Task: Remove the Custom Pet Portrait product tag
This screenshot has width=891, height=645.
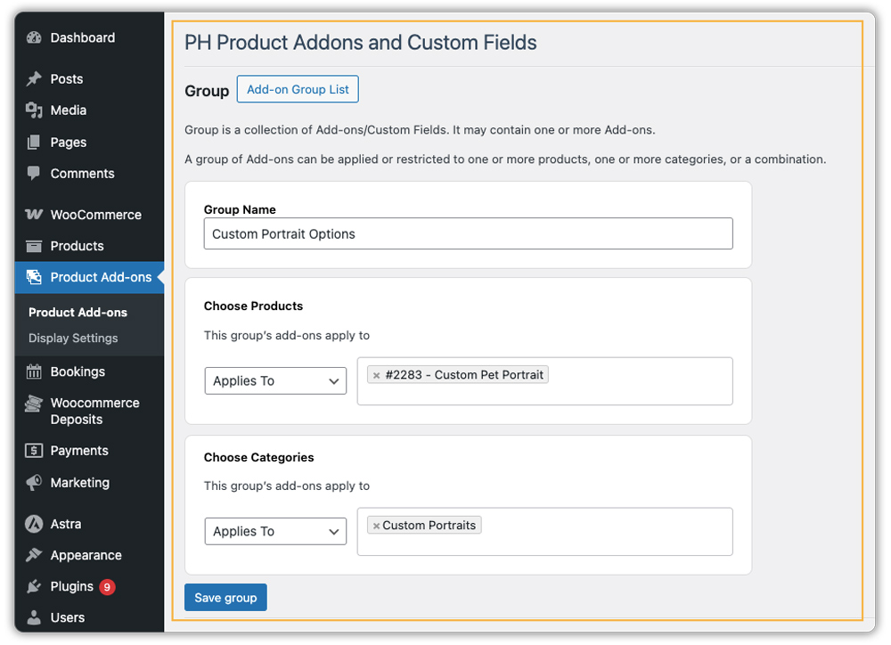Action: (x=375, y=375)
